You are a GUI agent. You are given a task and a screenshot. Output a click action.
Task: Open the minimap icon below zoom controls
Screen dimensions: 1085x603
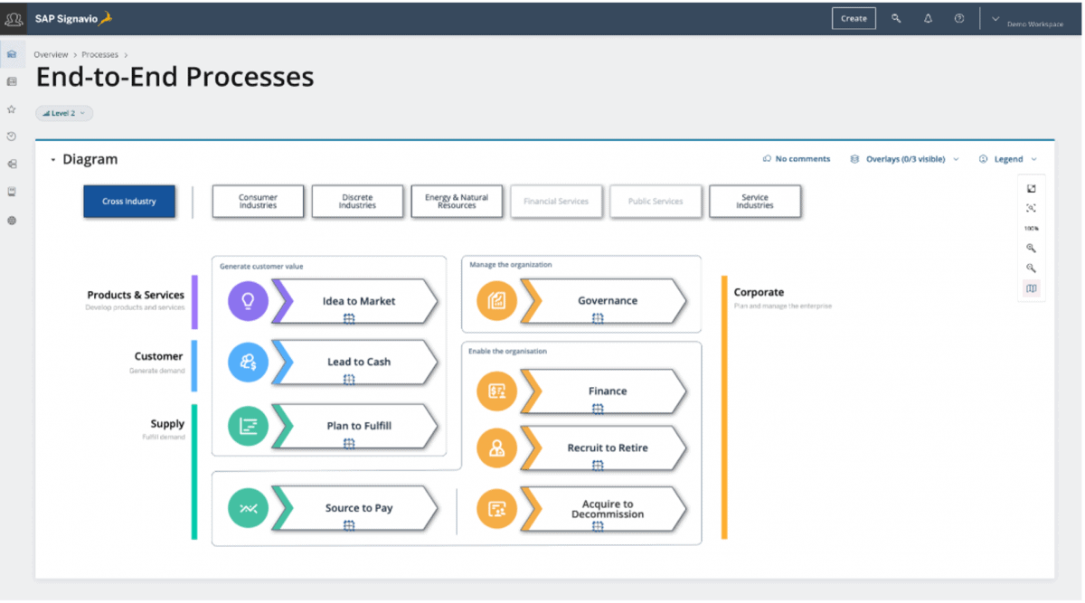coord(1032,287)
